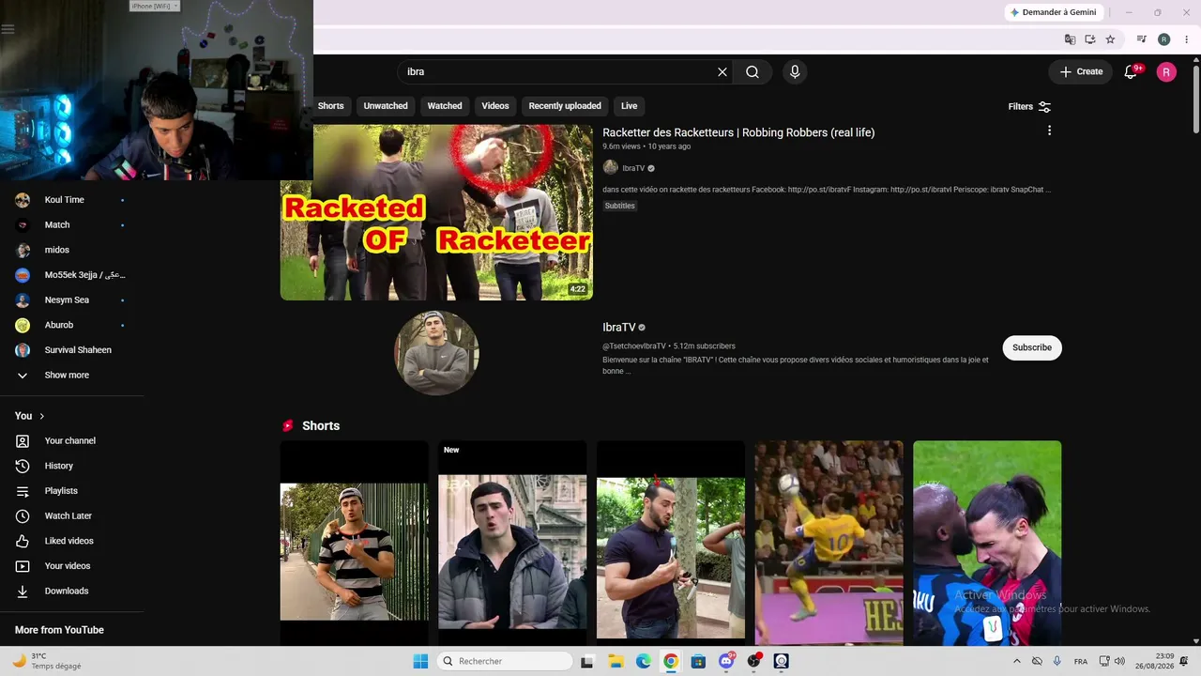
Task: Start voice search with the microphone icon
Action: (x=795, y=71)
